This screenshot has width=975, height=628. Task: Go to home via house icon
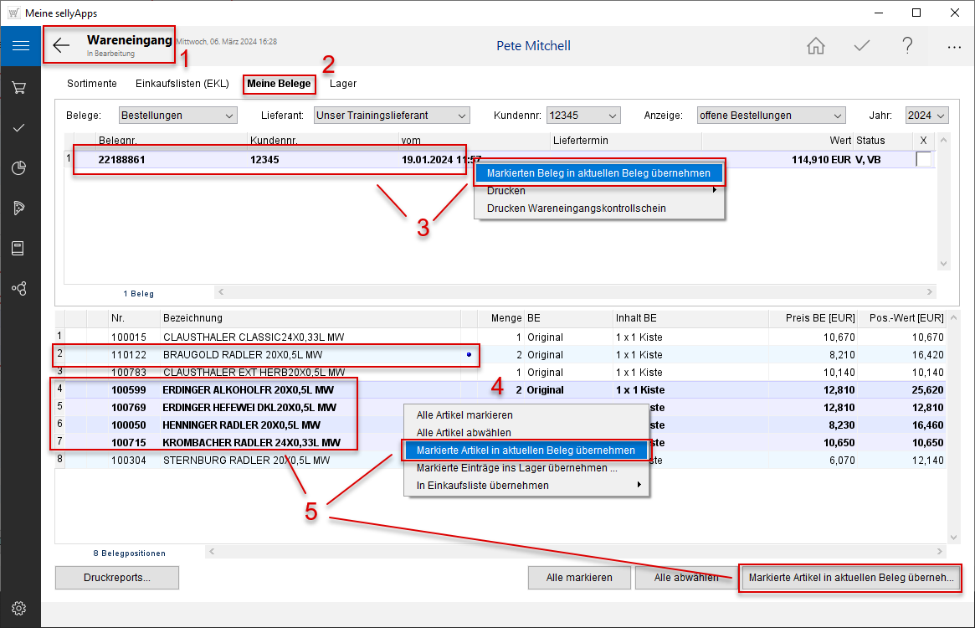coord(815,46)
